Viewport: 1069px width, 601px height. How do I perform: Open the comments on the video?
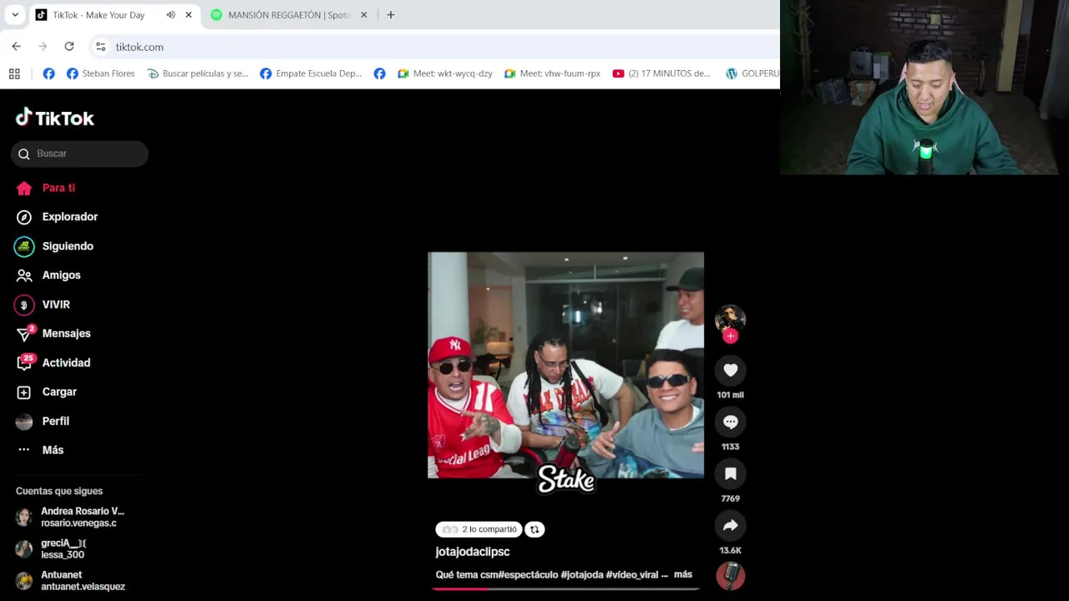click(x=730, y=422)
